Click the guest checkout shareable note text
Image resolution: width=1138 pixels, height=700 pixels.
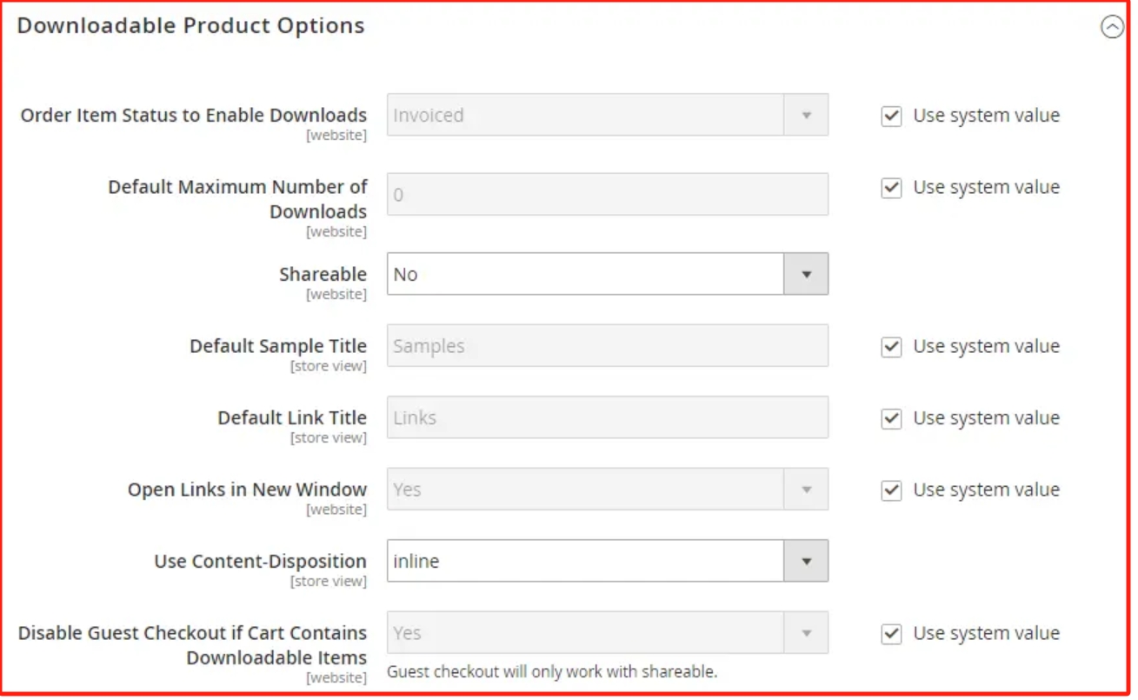(551, 671)
